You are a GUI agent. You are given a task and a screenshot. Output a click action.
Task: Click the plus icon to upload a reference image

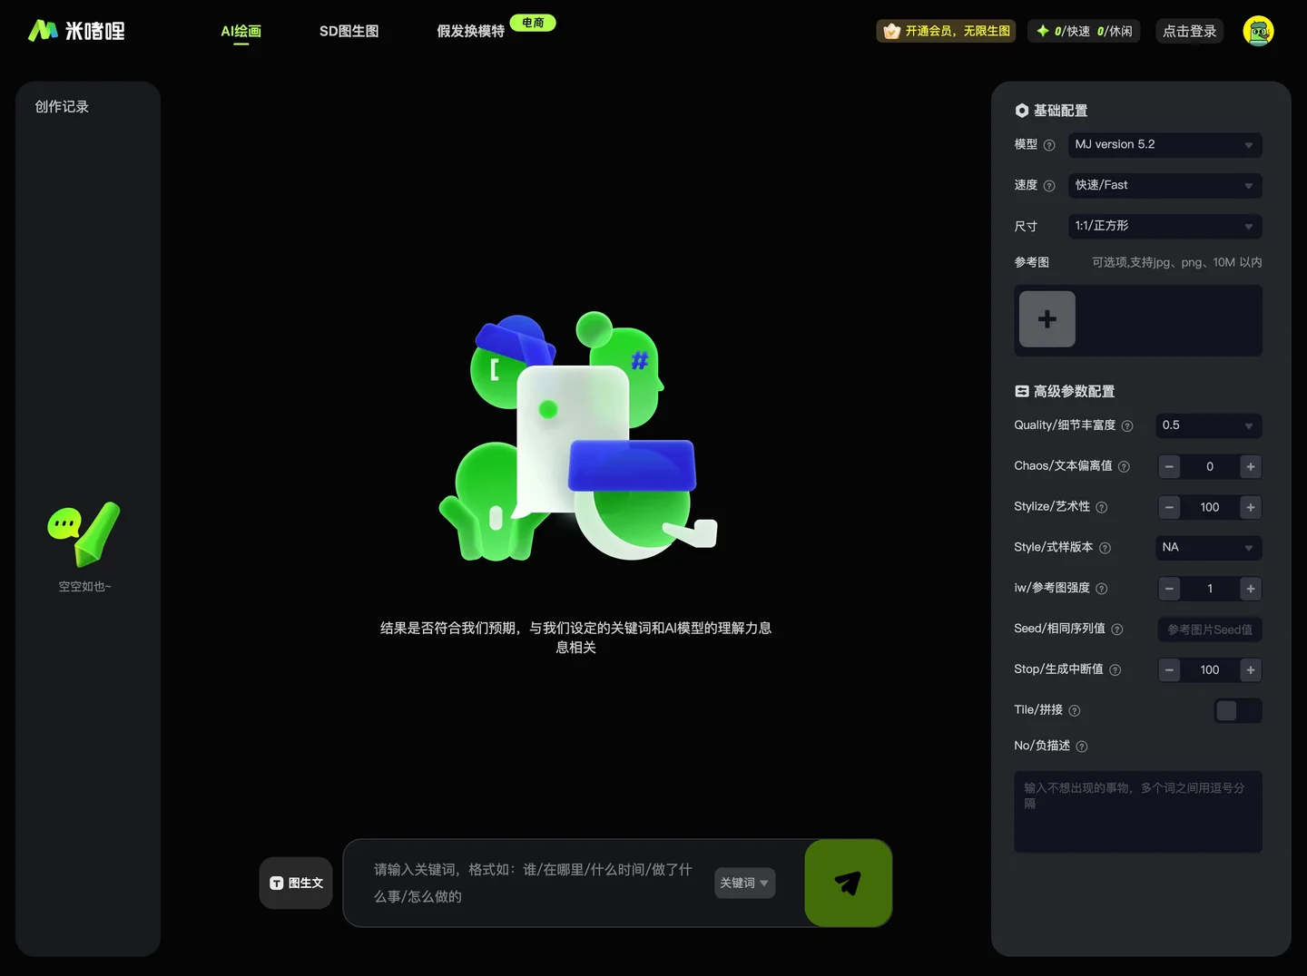[x=1047, y=319]
